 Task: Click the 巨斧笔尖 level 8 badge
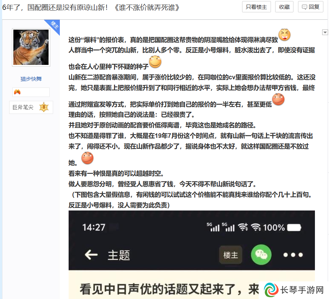(31, 107)
